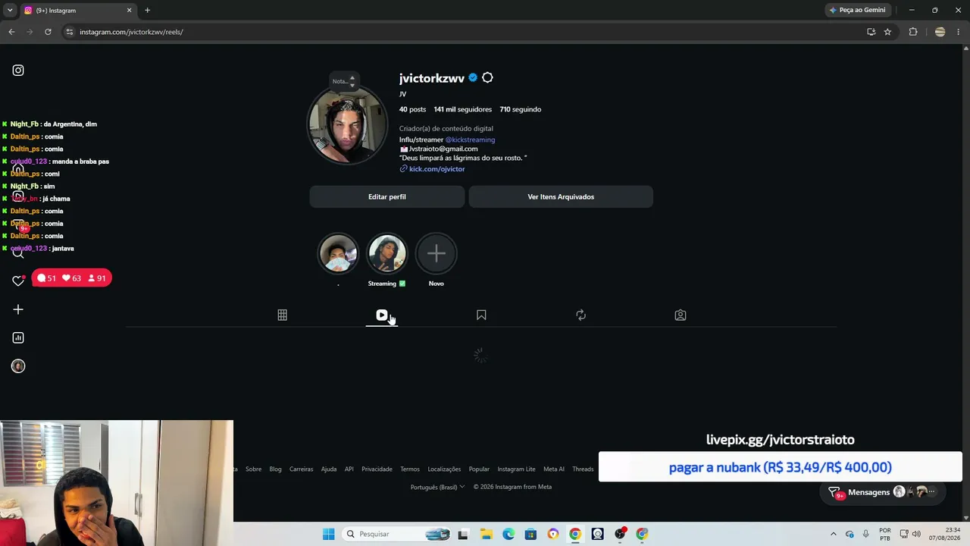The height and width of the screenshot is (546, 970).
Task: Add a new highlight with Novo
Action: 436,253
